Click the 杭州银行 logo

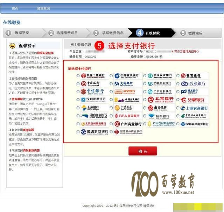[x=161, y=116]
